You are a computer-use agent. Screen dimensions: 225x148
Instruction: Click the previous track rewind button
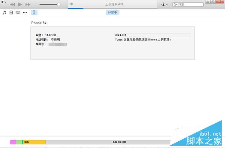click(12, 4)
